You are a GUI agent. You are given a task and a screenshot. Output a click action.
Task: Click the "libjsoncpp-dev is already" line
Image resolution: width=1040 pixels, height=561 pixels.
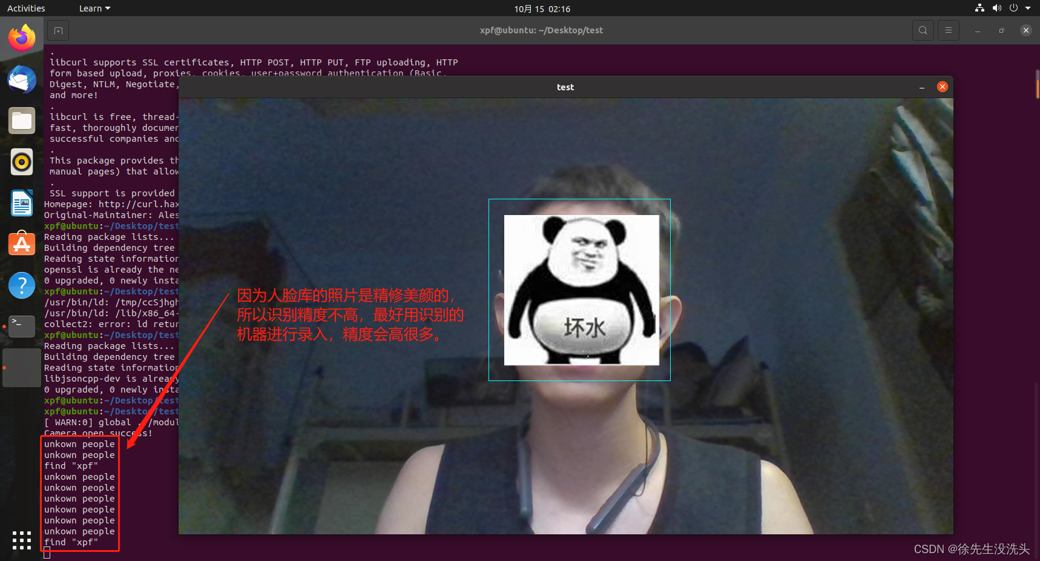(111, 379)
